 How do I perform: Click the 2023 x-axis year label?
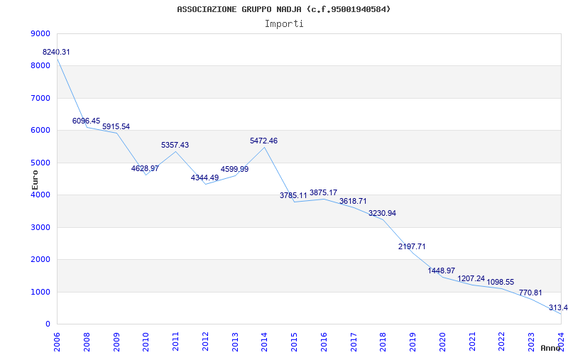[531, 342]
